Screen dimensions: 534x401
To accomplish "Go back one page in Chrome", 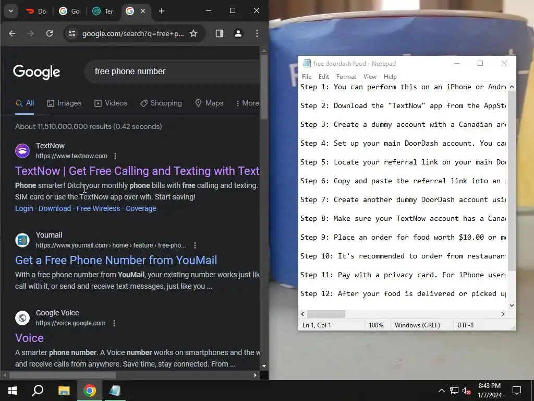I will (13, 33).
